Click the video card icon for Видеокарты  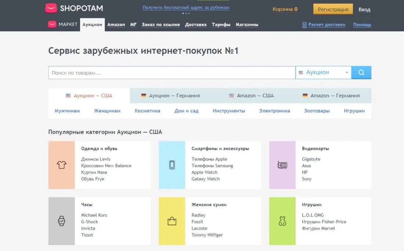click(282, 165)
